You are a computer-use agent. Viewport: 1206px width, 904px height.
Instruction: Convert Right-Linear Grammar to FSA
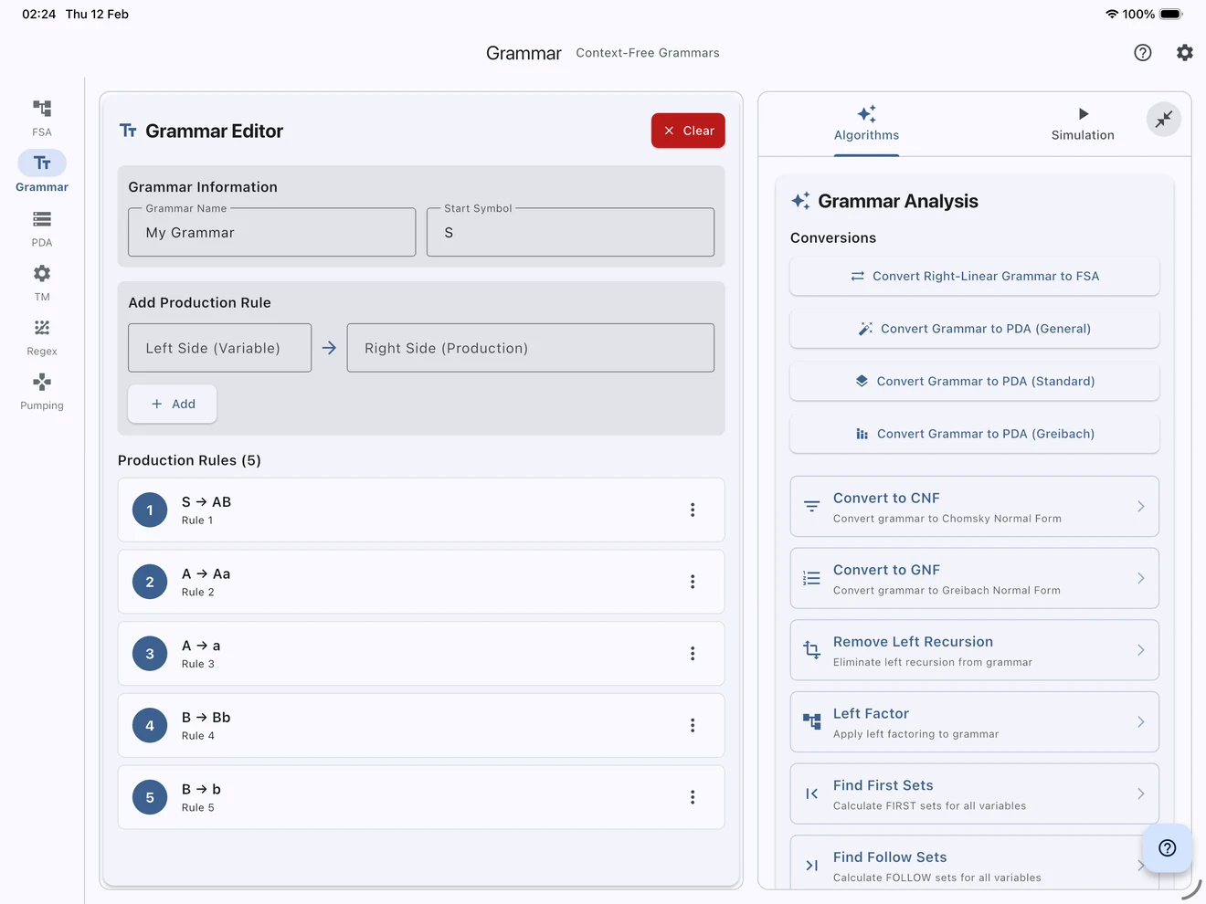point(974,276)
